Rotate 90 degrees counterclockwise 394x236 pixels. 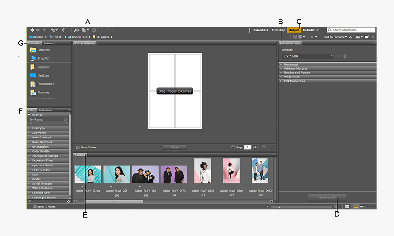coord(102,30)
